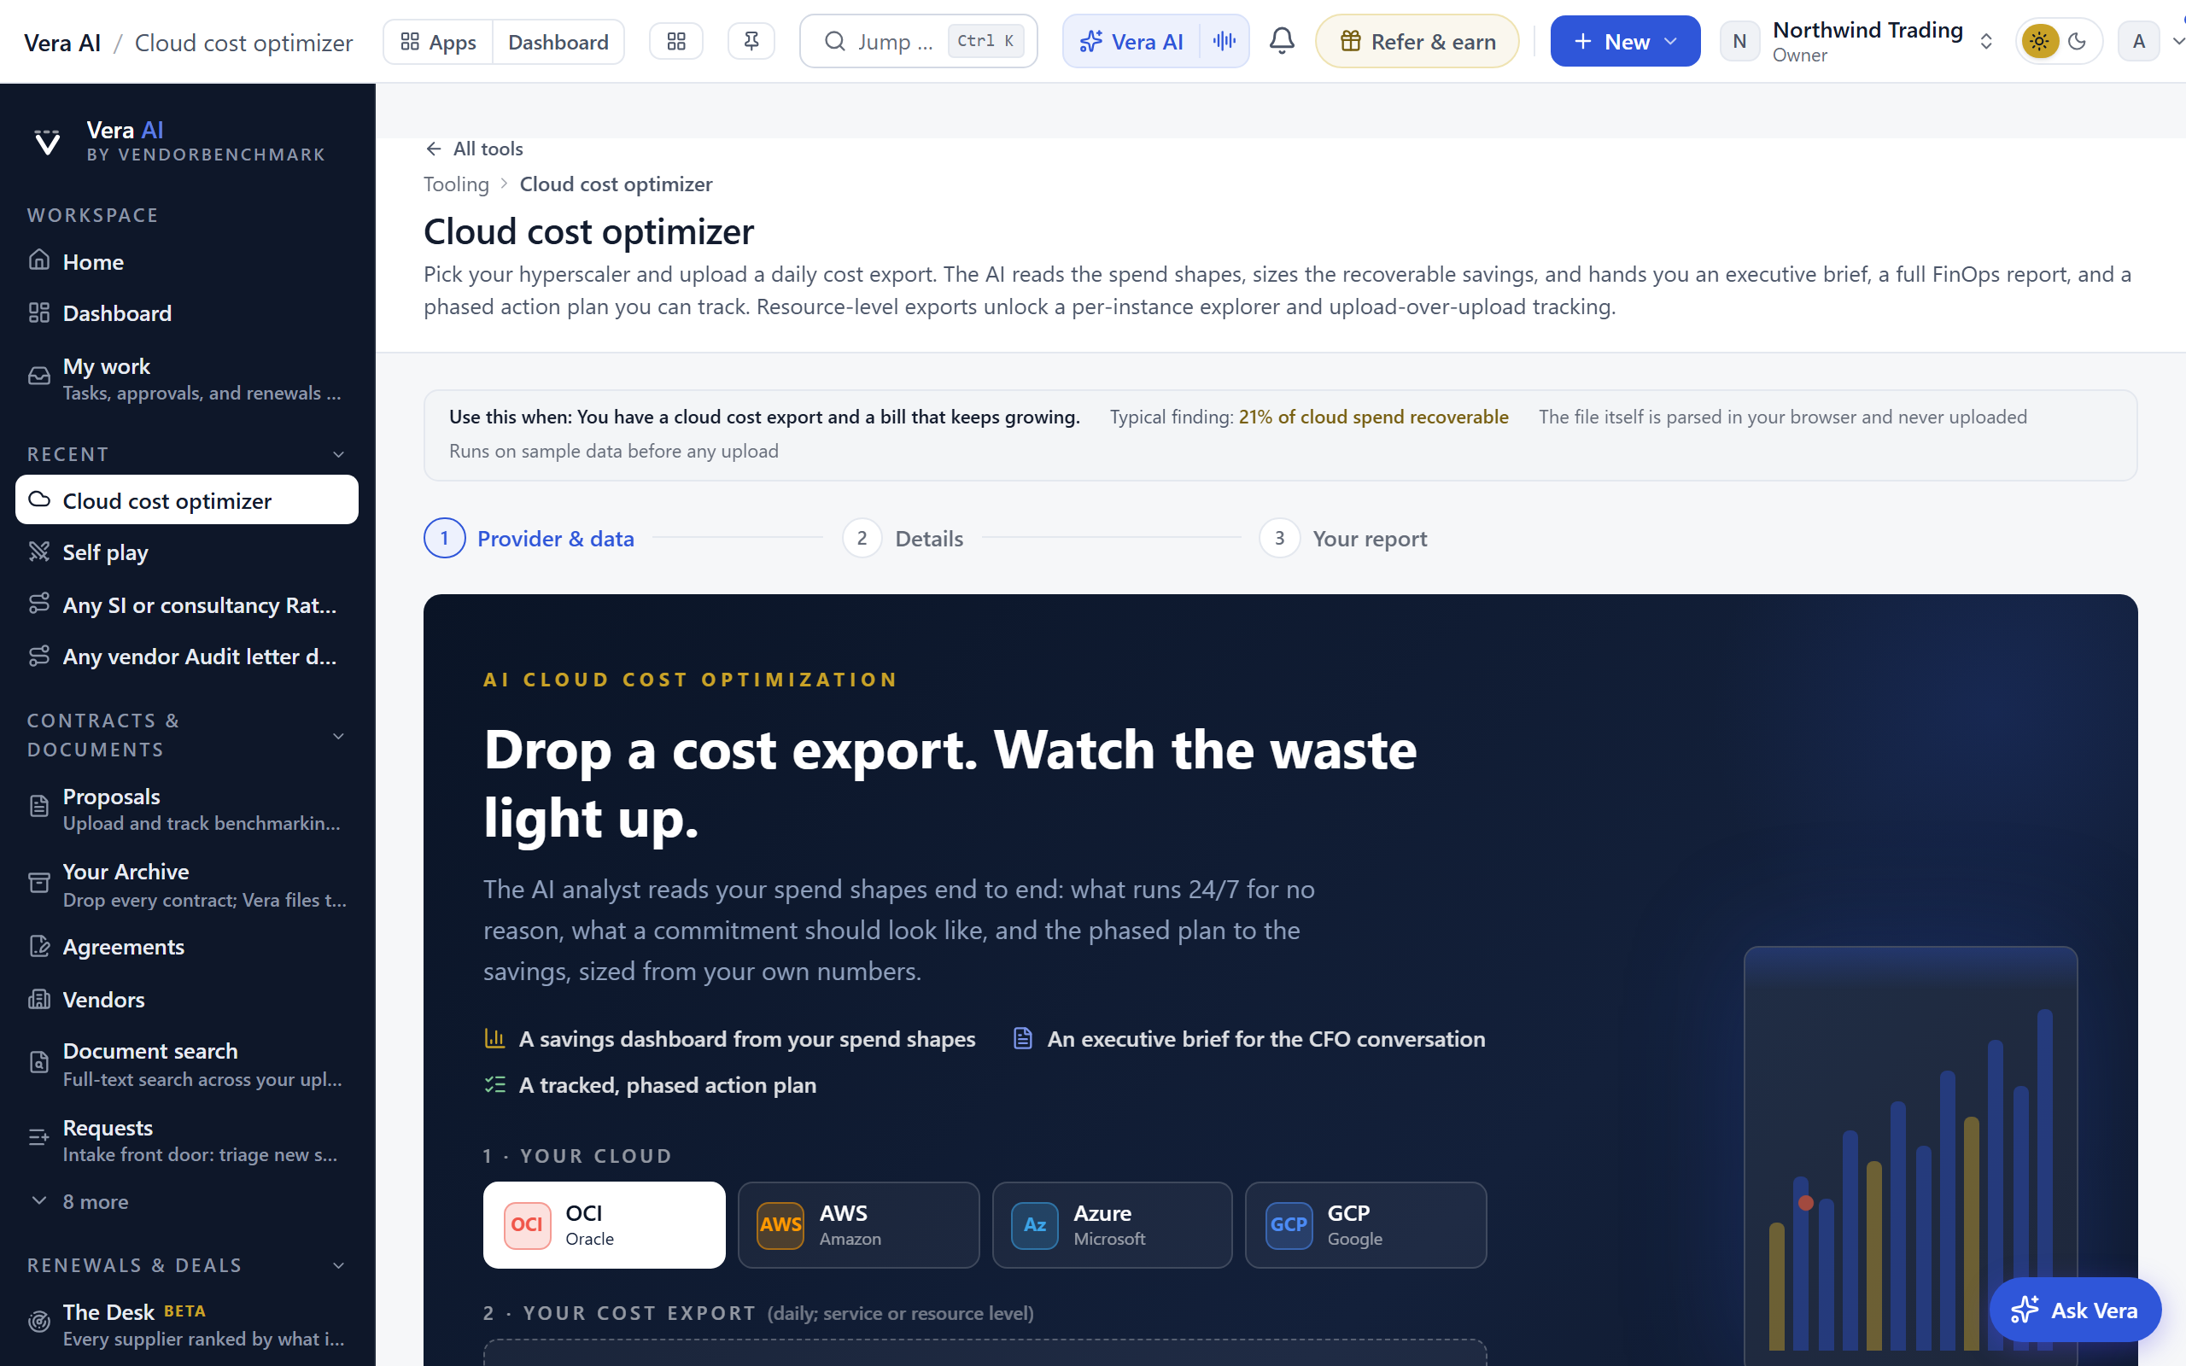Click the Any SI or consultancy icon
The width and height of the screenshot is (2186, 1366).
pyautogui.click(x=38, y=604)
